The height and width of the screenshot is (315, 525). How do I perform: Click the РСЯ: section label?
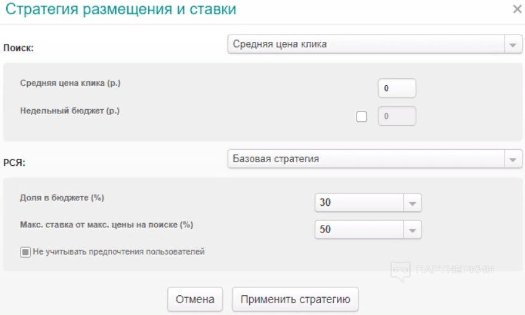tap(14, 163)
